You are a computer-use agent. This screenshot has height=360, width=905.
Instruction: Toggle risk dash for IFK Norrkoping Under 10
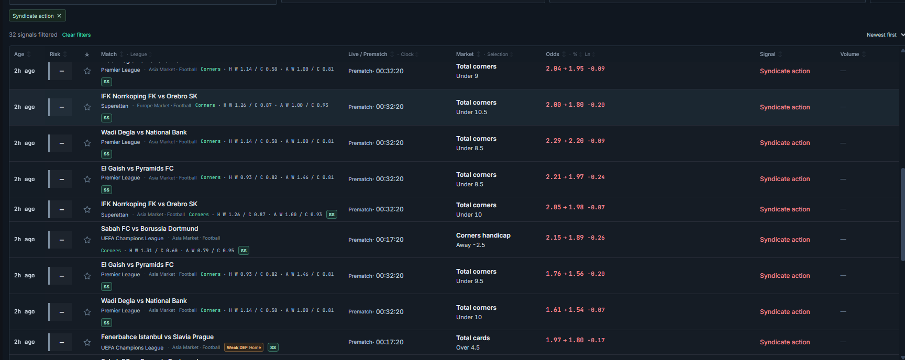[61, 210]
